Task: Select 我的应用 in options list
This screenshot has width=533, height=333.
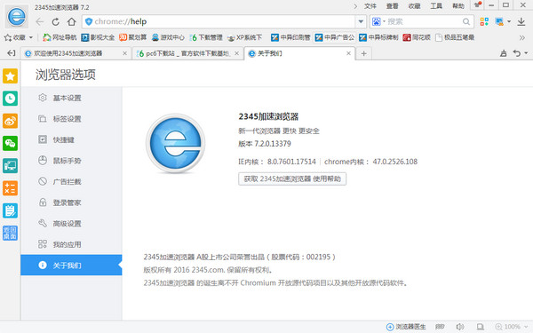Action: 71,244
